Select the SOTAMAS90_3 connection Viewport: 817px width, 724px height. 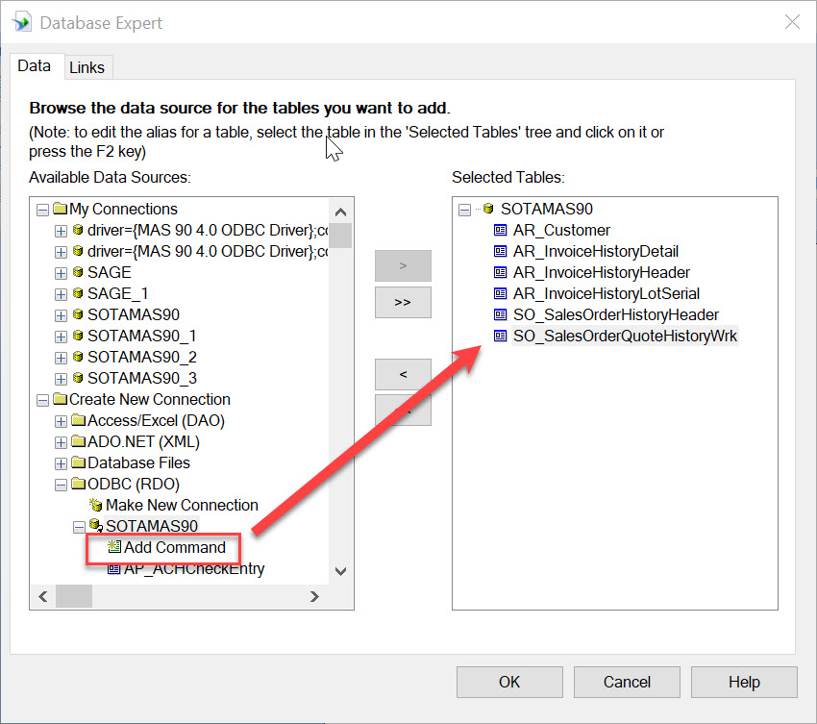(141, 378)
